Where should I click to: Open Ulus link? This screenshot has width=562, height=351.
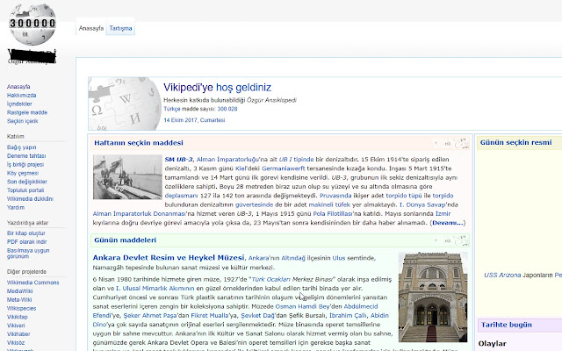339,258
